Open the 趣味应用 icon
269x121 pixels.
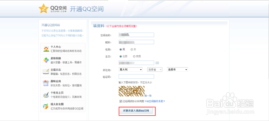pos(46,83)
